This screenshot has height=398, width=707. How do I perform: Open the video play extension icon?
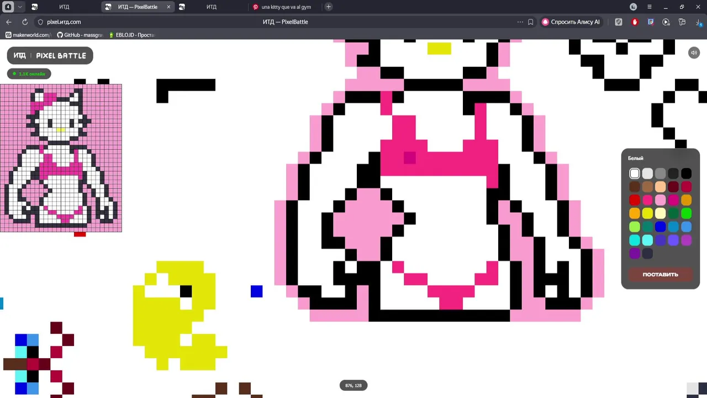tap(666, 22)
